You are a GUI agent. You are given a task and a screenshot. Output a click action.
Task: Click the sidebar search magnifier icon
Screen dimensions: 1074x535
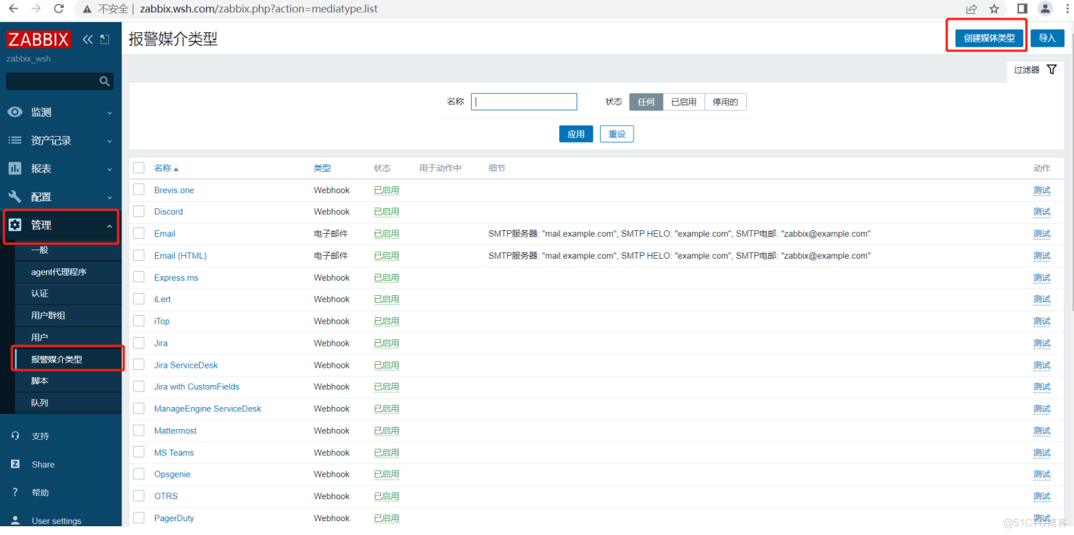pos(105,81)
